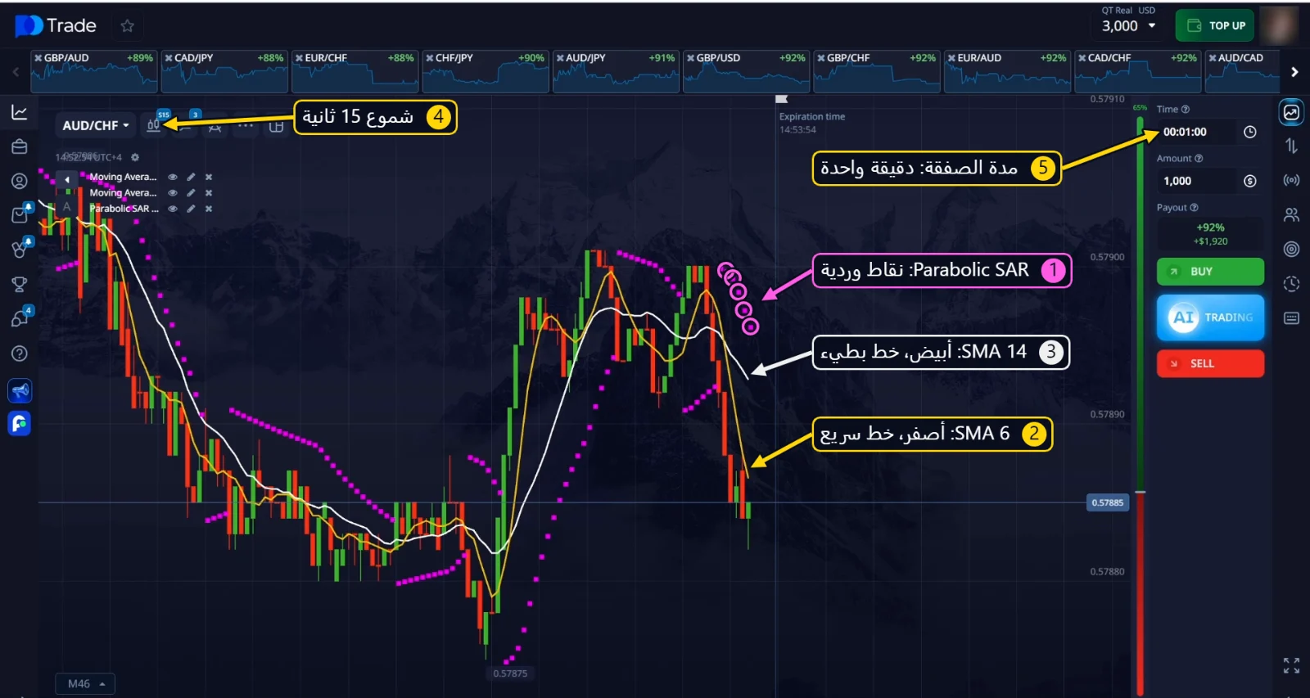
Task: Open the candlestick chart type settings
Action: (x=153, y=125)
